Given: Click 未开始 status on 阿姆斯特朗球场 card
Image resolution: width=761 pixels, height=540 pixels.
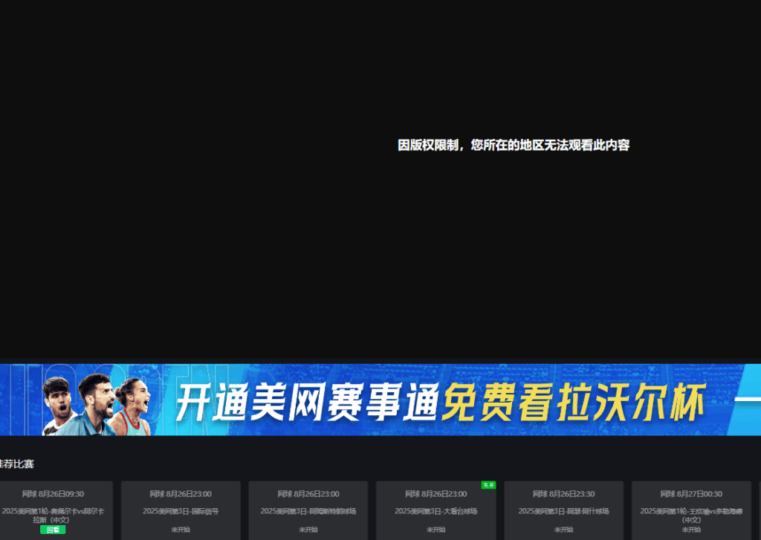Looking at the screenshot, I should point(308,530).
